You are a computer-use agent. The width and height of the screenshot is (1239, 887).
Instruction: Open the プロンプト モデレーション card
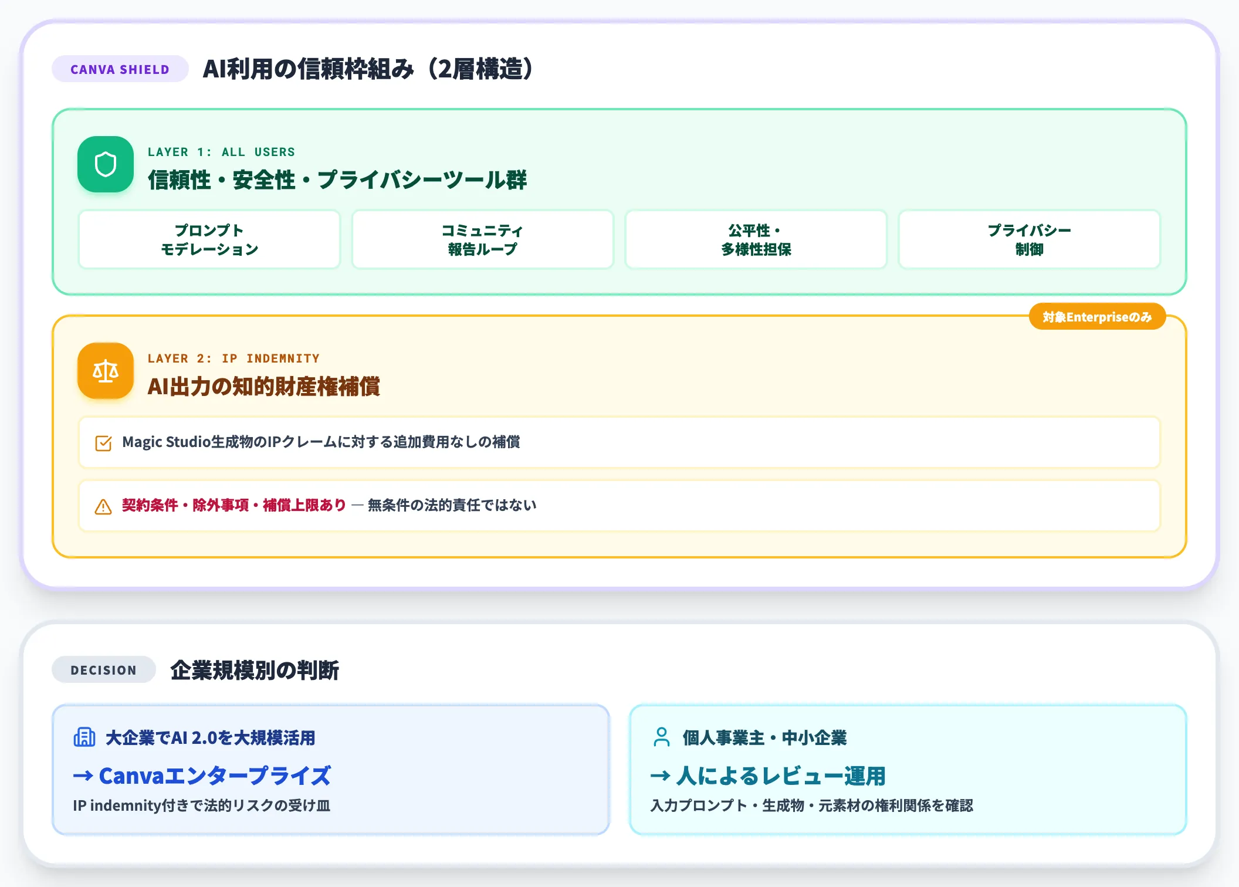tap(209, 239)
